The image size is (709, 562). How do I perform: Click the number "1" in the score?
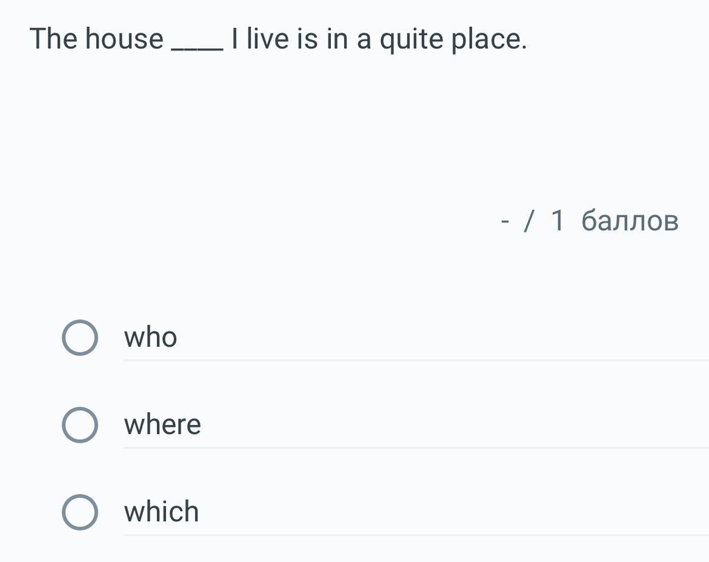558,221
